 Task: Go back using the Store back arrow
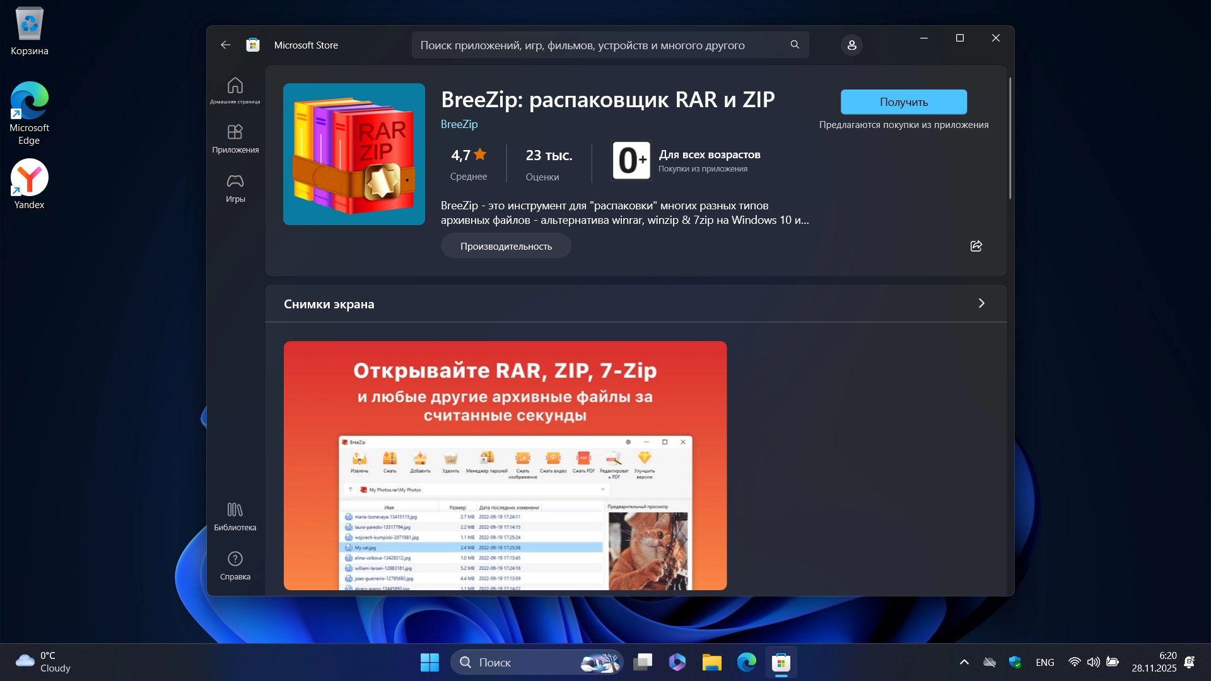[226, 45]
